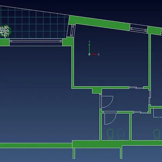Select the bidet fixture beside the left toilet

[x=121, y=134]
